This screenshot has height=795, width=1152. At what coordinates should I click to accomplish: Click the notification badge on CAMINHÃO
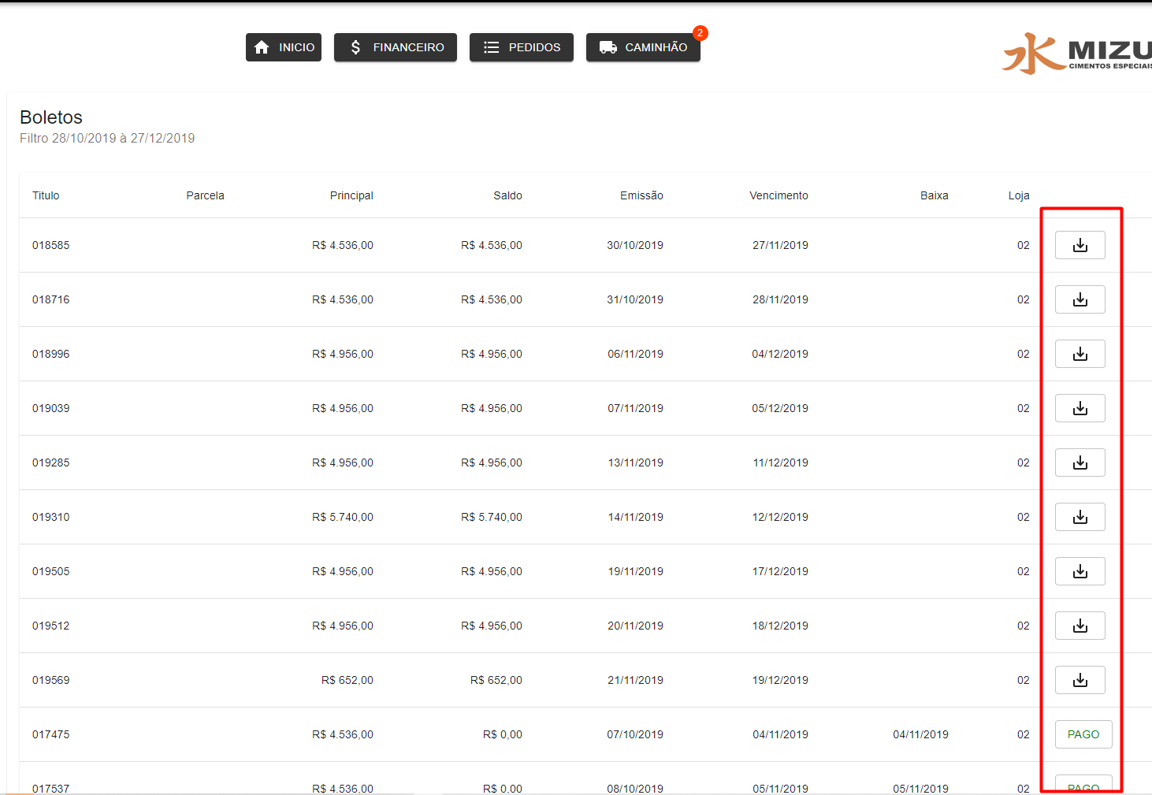pyautogui.click(x=700, y=33)
